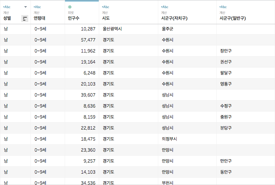
Task: Click the 피벗 label above 인구수
Action: [x=71, y=12]
